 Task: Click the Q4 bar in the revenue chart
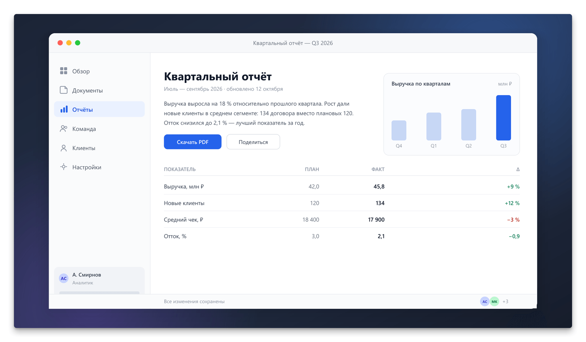click(399, 130)
